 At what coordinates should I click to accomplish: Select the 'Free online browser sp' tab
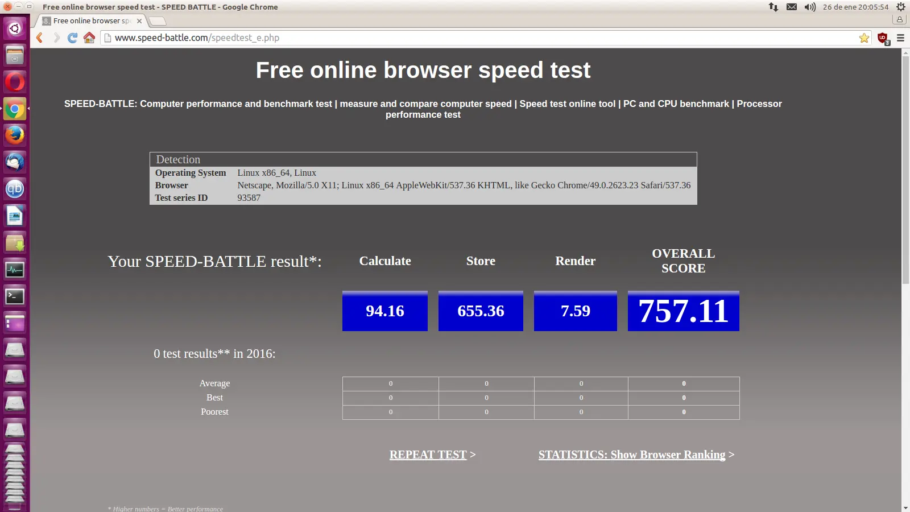click(91, 20)
